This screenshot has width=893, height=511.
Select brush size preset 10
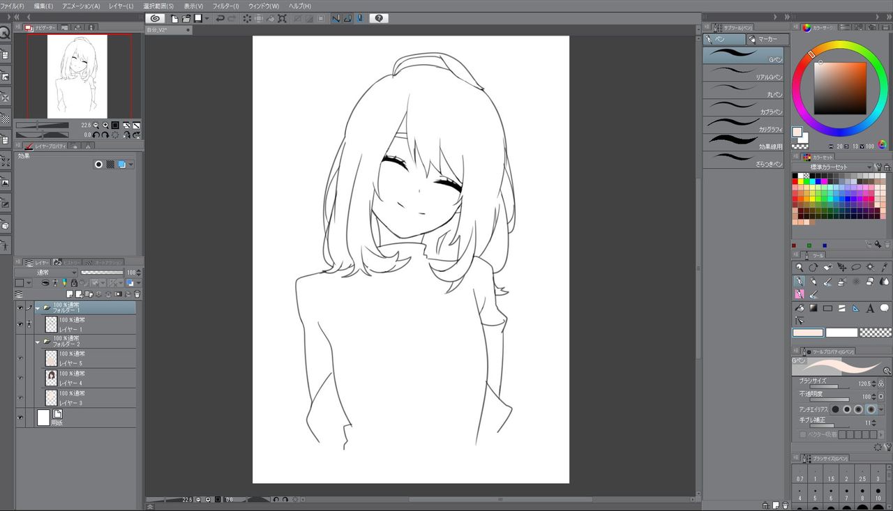click(x=878, y=493)
